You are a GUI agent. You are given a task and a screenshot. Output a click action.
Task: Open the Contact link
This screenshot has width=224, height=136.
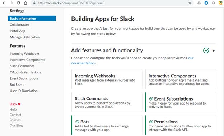[x=15, y=115]
